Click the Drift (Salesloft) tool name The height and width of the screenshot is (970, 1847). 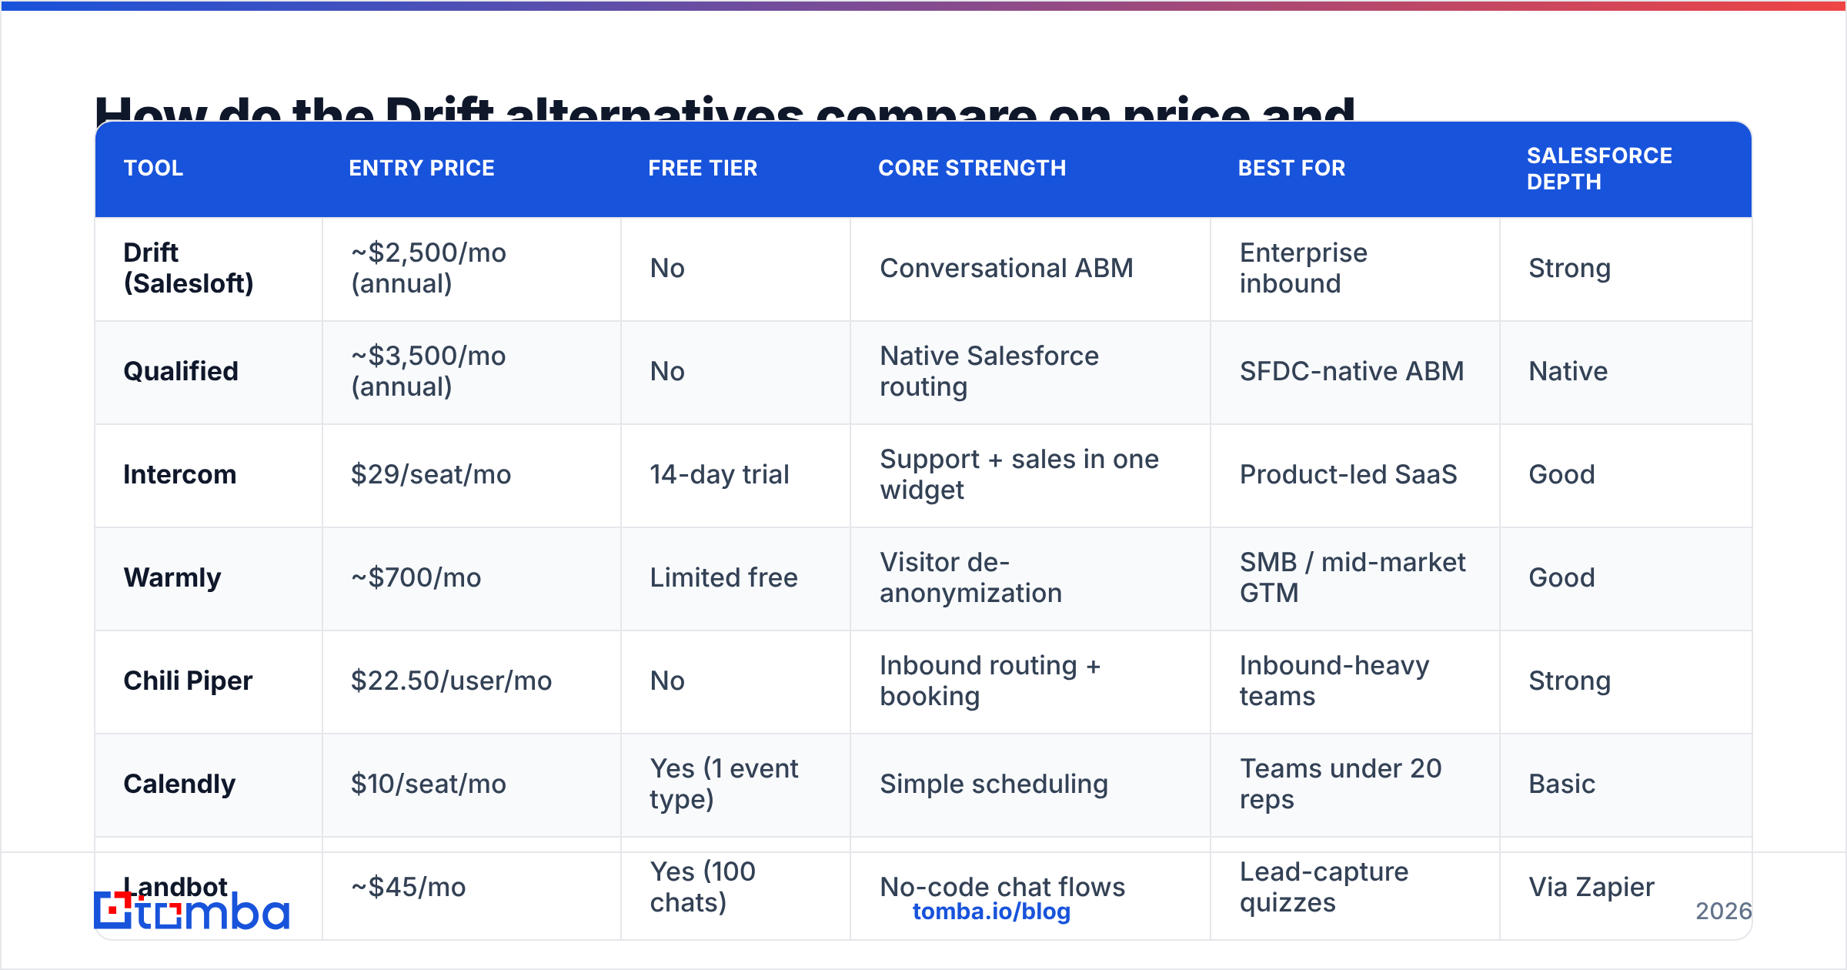pos(189,268)
